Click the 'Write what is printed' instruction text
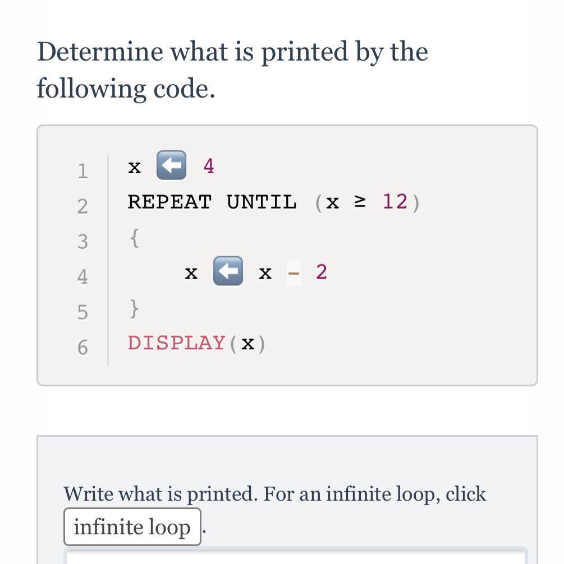Viewport: 564px width, 564px height. coord(274,494)
